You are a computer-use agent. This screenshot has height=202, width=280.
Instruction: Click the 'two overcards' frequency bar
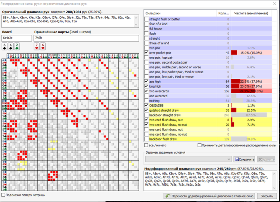click(x=252, y=91)
